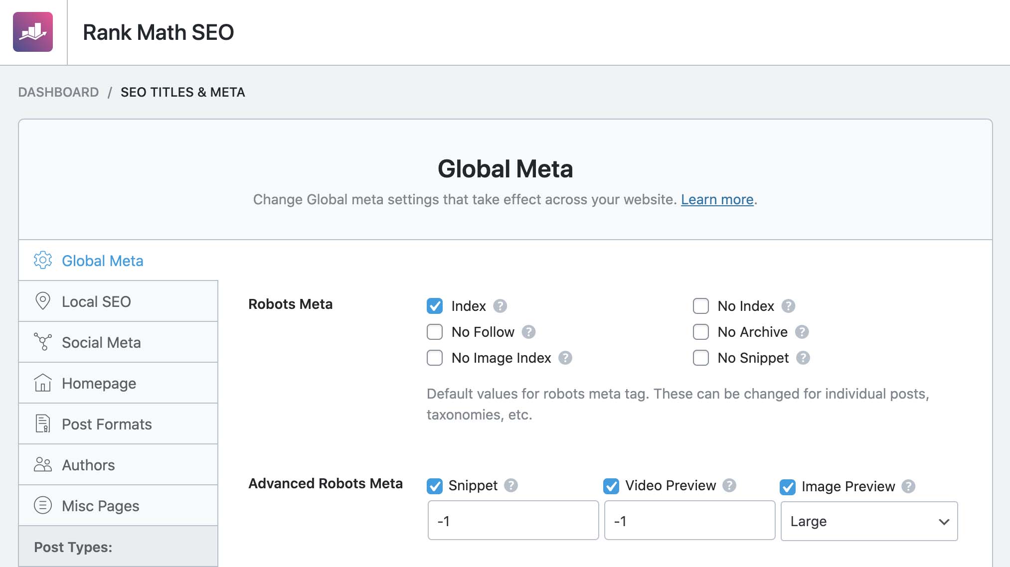
Task: Open help tooltip next to No Image Index
Action: point(565,358)
